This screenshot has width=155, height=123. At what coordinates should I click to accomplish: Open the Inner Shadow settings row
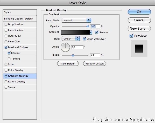coord(20,30)
